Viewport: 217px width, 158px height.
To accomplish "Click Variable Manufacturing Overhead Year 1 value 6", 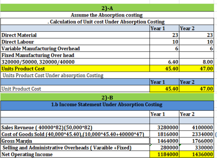I will point(164,48).
